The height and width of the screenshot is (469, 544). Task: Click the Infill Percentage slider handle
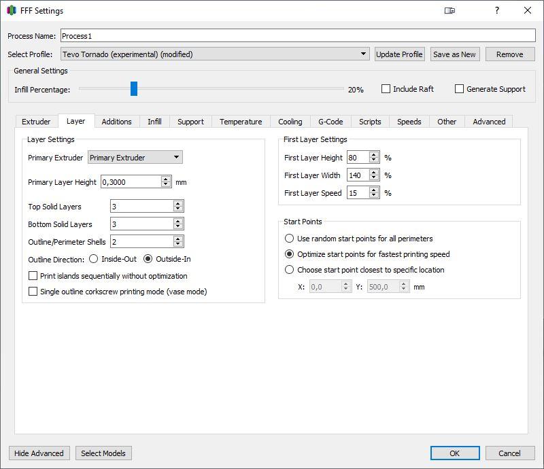[x=133, y=89]
